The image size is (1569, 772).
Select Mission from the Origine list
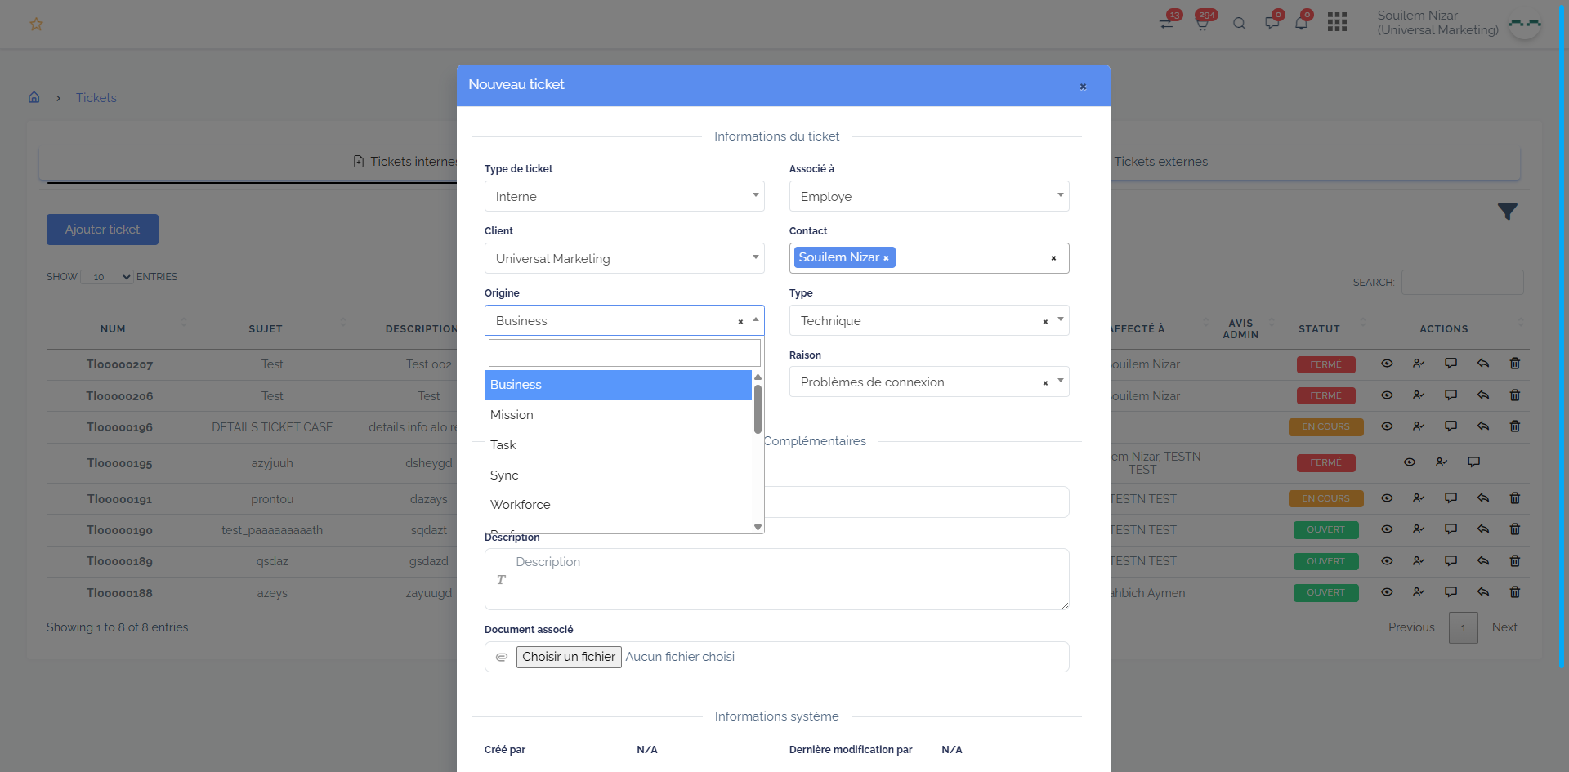[512, 415]
